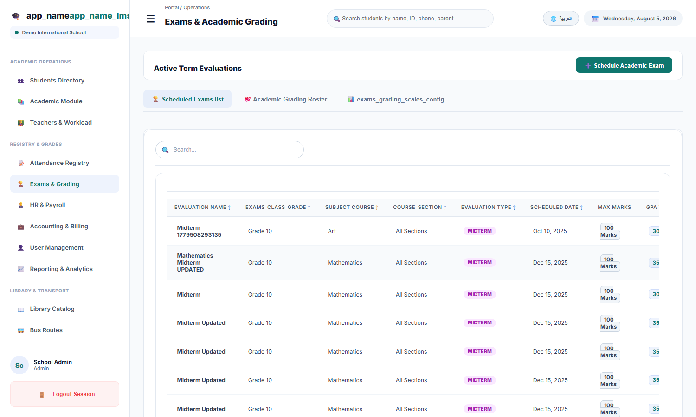Open HR & Payroll section
This screenshot has height=417, width=696.
[x=64, y=205]
